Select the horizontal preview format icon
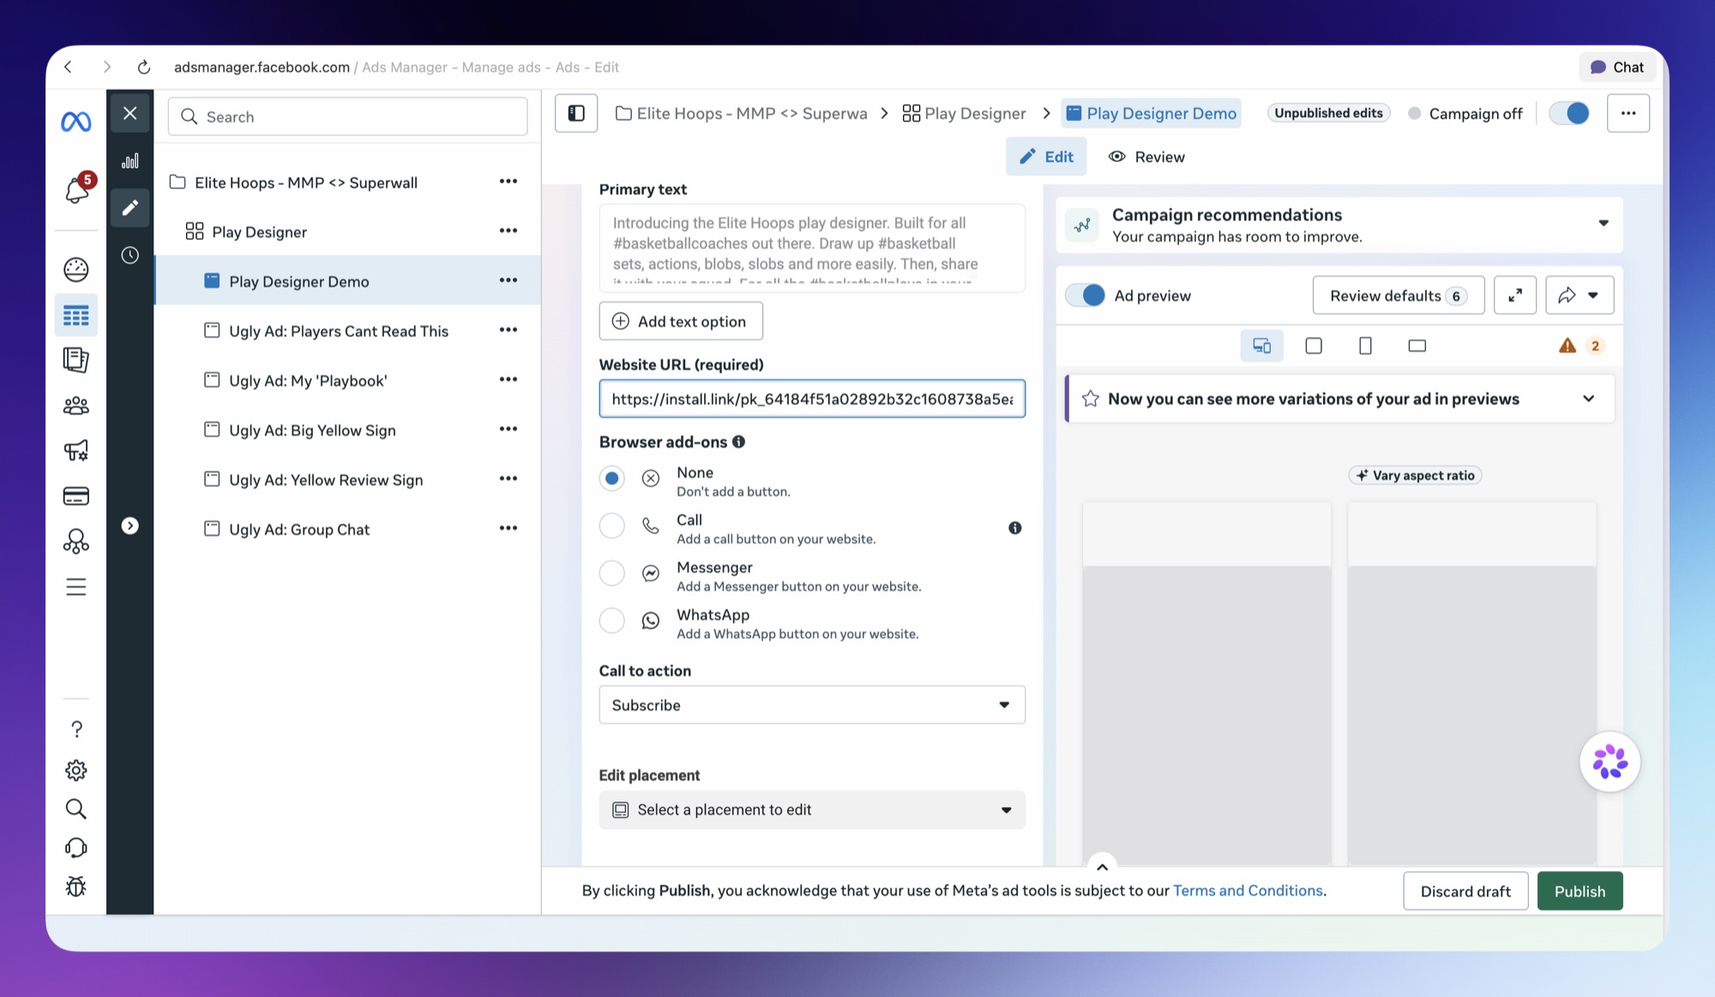 point(1417,345)
